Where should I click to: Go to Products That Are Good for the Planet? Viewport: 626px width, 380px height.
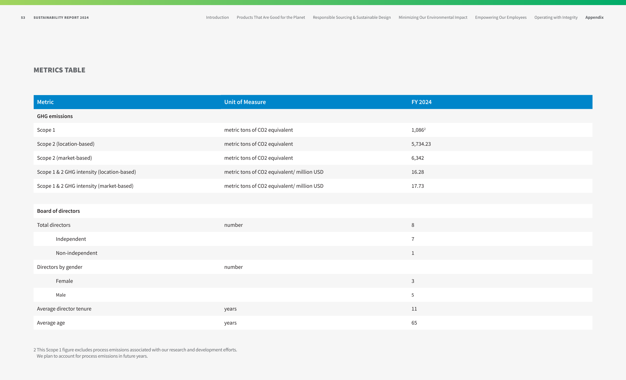point(271,17)
